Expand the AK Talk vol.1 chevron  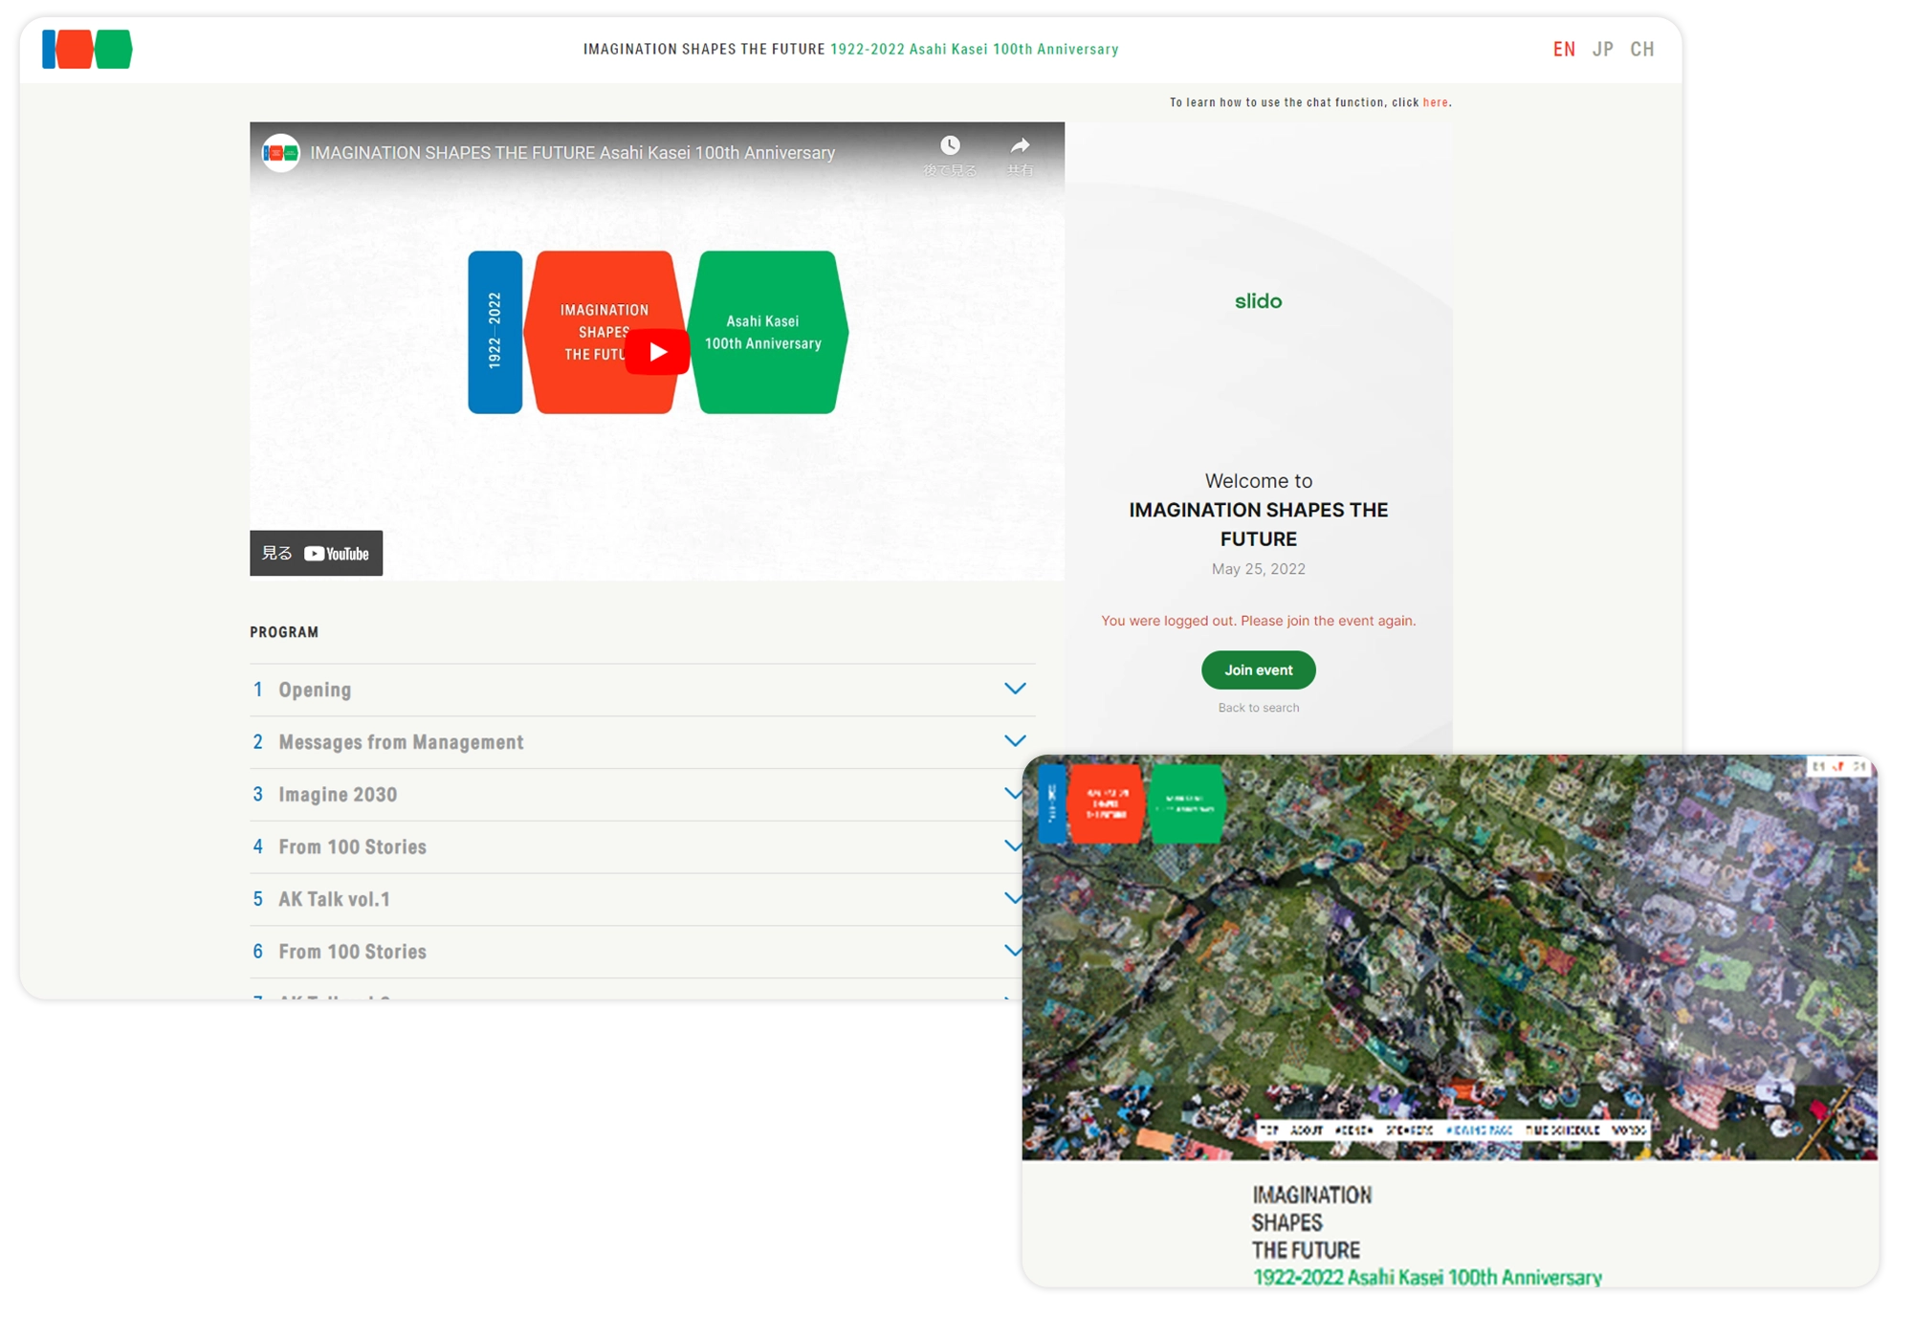[x=1013, y=899]
